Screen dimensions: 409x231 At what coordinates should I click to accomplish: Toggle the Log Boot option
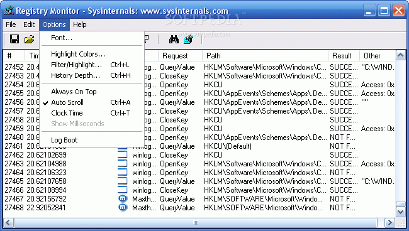pyautogui.click(x=92, y=140)
